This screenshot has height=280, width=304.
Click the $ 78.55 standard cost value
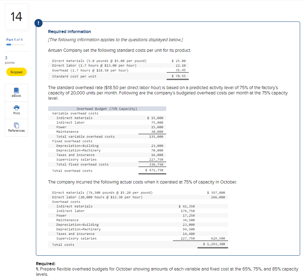(x=179, y=76)
